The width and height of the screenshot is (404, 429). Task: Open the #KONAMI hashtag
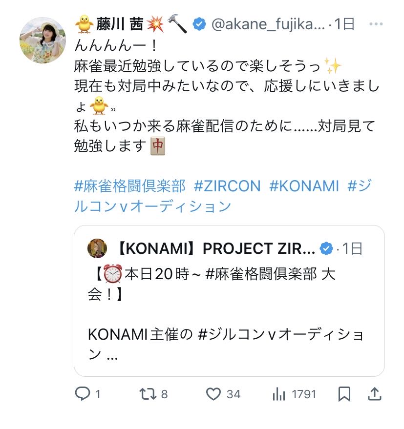click(x=304, y=186)
